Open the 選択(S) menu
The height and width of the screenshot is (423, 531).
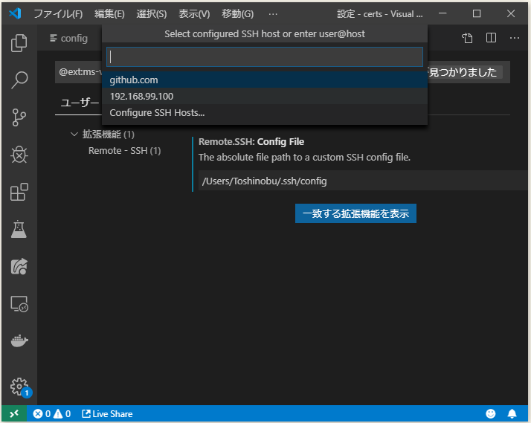[152, 14]
